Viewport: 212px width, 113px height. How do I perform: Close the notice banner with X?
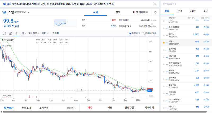(155, 4)
